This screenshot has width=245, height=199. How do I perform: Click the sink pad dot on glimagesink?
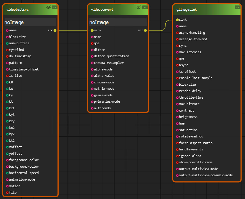[x=178, y=20]
